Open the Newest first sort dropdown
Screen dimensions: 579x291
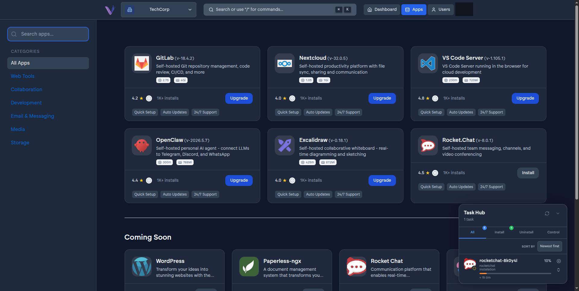click(x=549, y=246)
